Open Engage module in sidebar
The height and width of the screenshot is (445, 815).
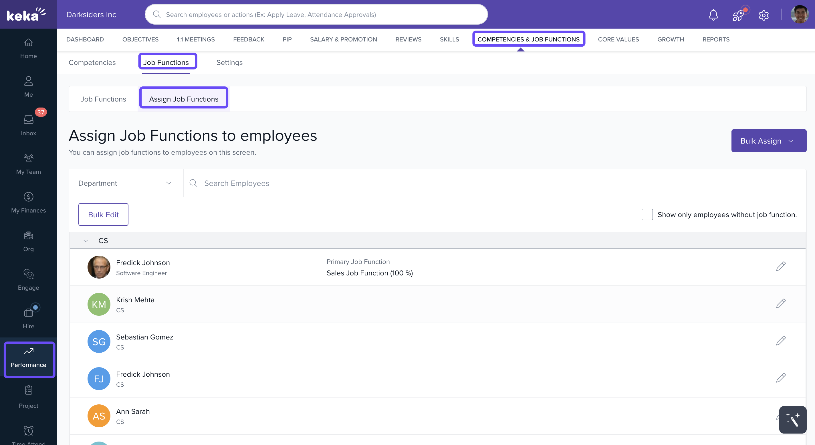coord(29,279)
